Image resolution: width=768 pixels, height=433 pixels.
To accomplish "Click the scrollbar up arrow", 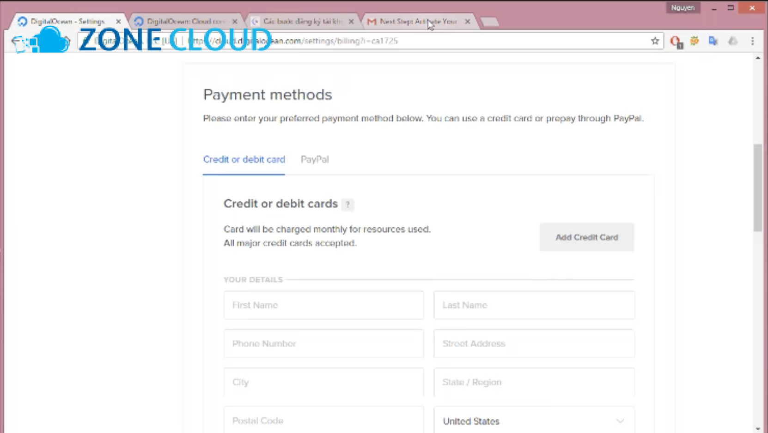I will [x=758, y=58].
